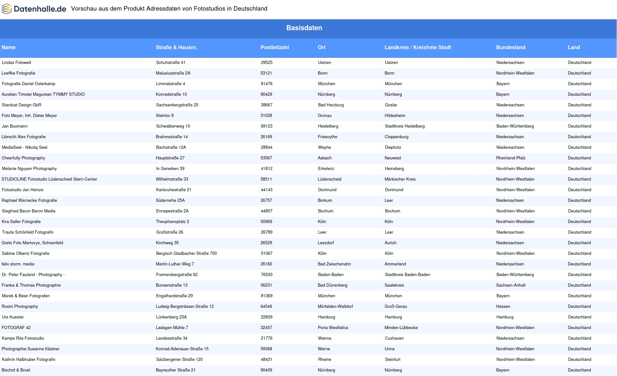
Task: Click the Lindas Fotowelt name cell
Action: point(16,62)
